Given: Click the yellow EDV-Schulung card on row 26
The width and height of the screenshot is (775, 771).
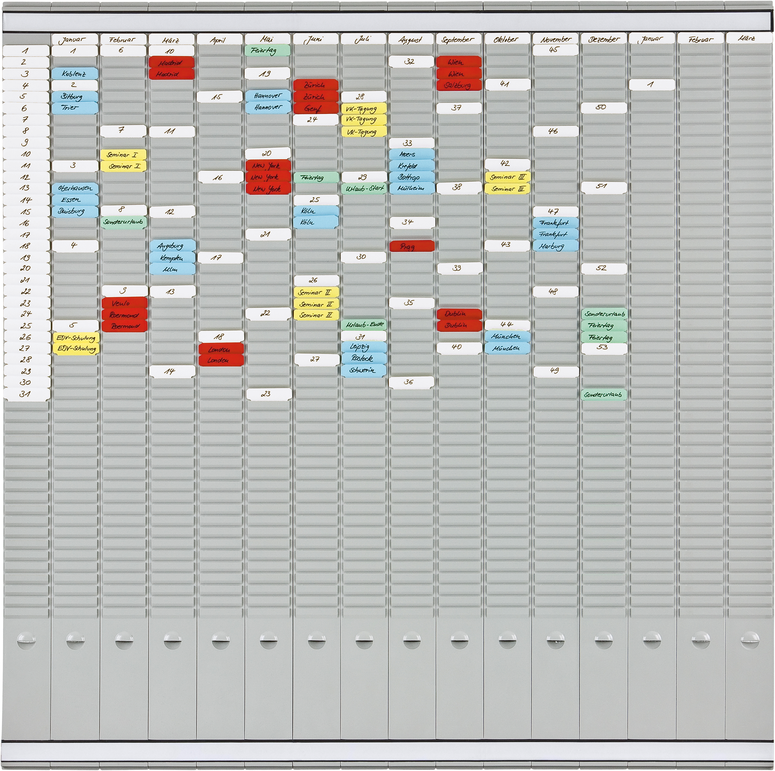Looking at the screenshot, I should pos(76,338).
